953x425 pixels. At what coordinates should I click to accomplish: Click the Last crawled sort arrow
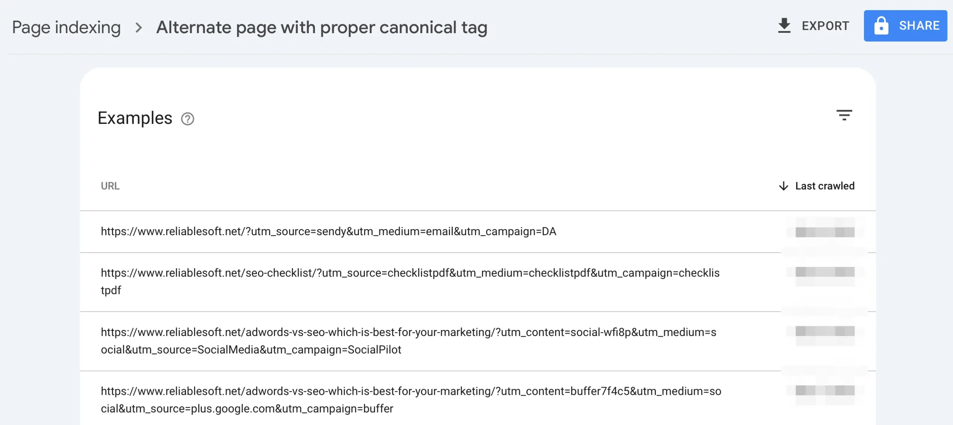(x=784, y=186)
